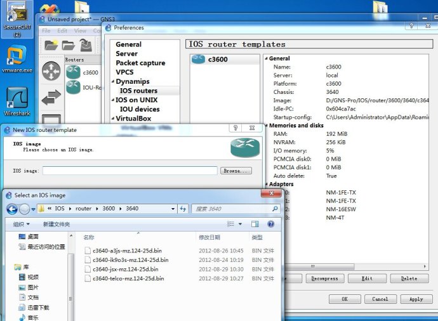Viewport: 438px width, 321px height.
Task: Open the 组织 dropdown menu
Action: point(21,224)
